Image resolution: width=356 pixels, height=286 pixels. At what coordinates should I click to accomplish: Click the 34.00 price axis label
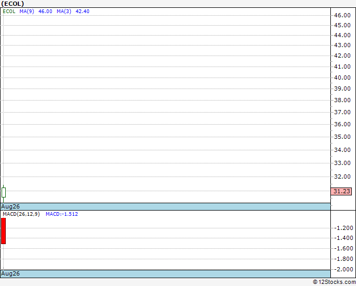point(342,150)
